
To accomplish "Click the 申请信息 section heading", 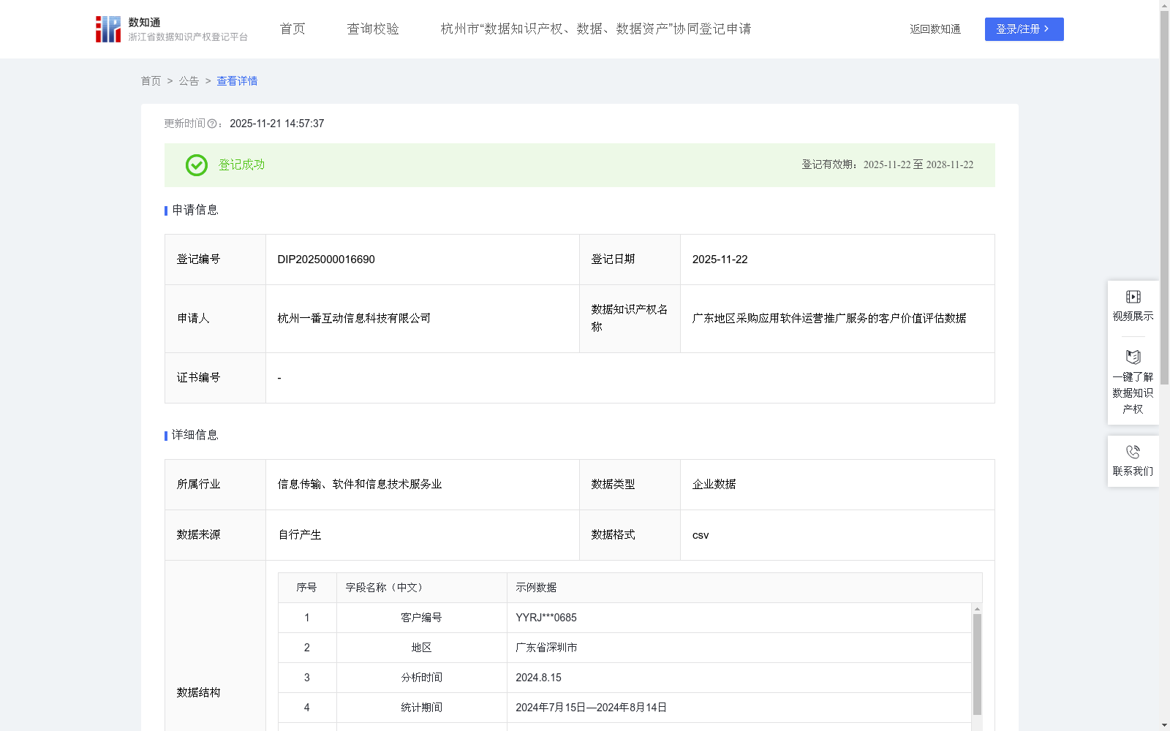I will 195,211.
